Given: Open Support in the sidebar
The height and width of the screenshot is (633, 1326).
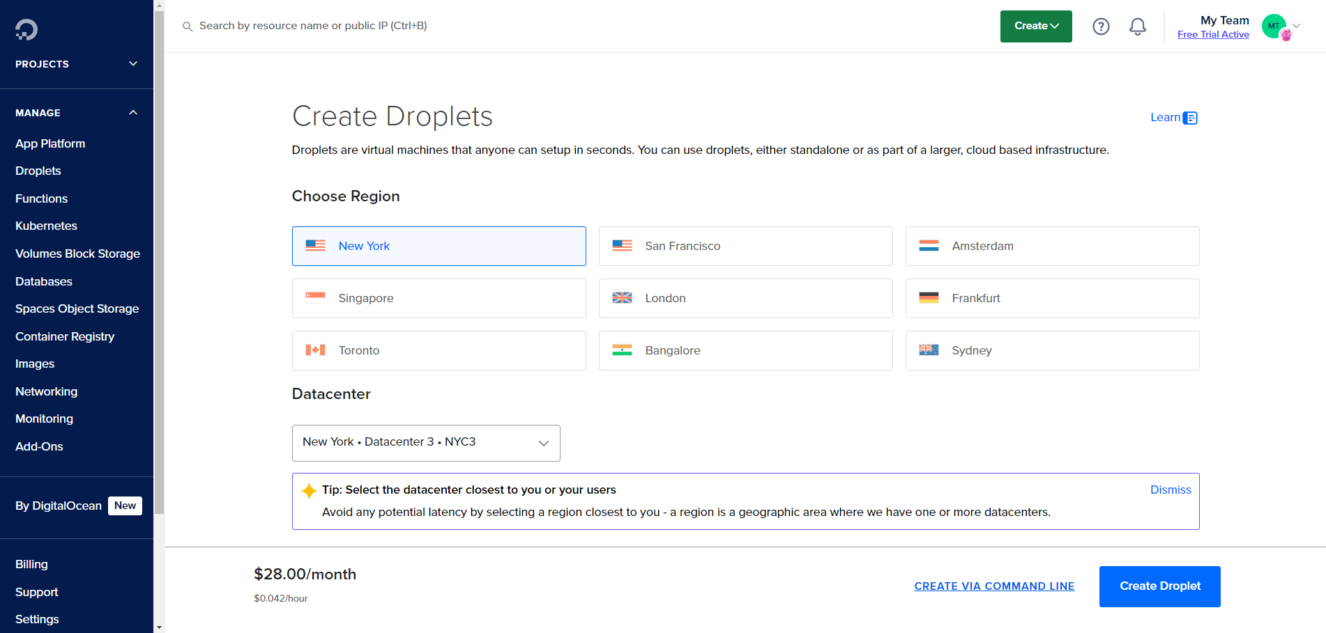Looking at the screenshot, I should coord(36,592).
